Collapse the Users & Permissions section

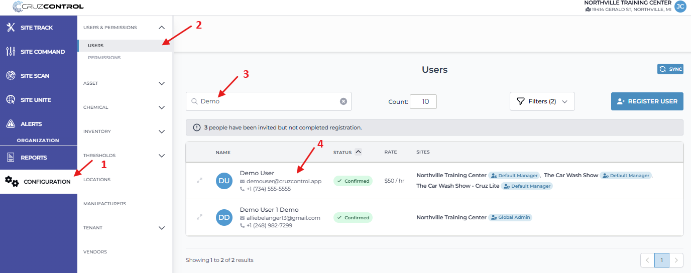161,28
